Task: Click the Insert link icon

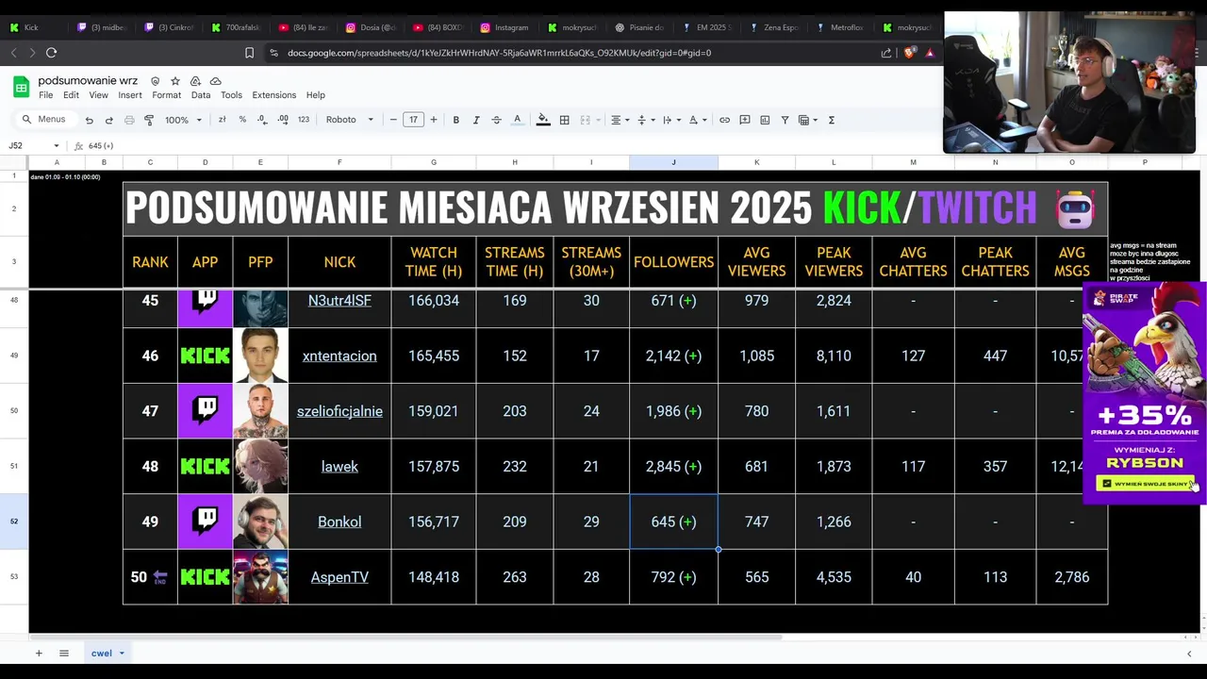Action: click(724, 120)
